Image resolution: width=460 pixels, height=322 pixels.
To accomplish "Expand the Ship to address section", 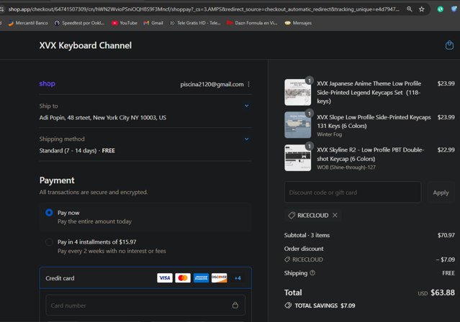I will (x=247, y=106).
